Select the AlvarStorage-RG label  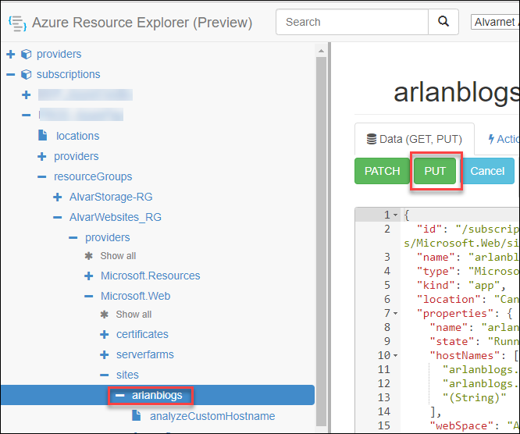point(111,197)
